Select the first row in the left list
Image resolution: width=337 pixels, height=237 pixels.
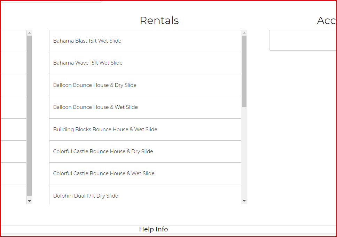coord(13,41)
